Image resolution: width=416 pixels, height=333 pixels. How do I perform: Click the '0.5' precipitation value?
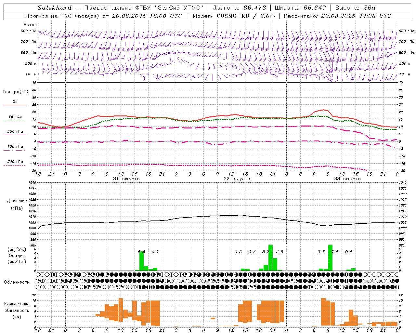point(349,252)
